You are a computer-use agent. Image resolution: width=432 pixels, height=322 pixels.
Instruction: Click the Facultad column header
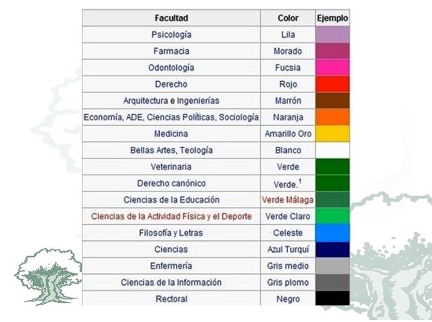[171, 18]
